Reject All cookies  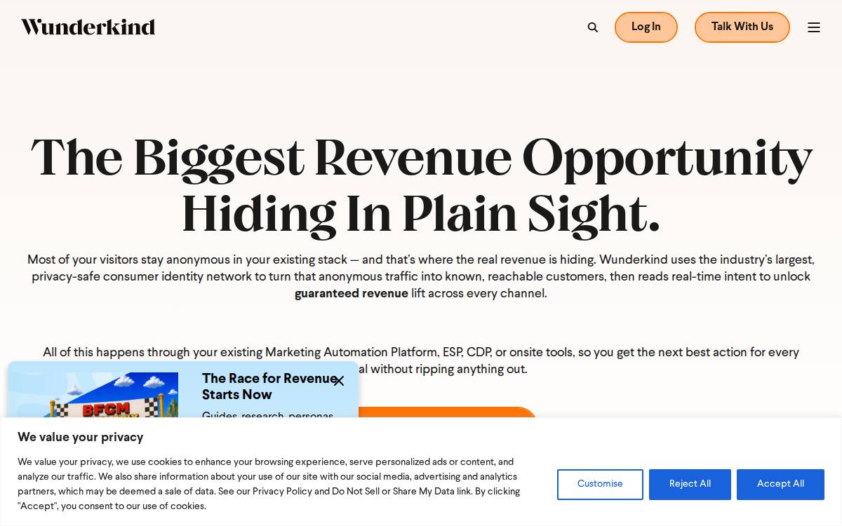[x=690, y=485]
